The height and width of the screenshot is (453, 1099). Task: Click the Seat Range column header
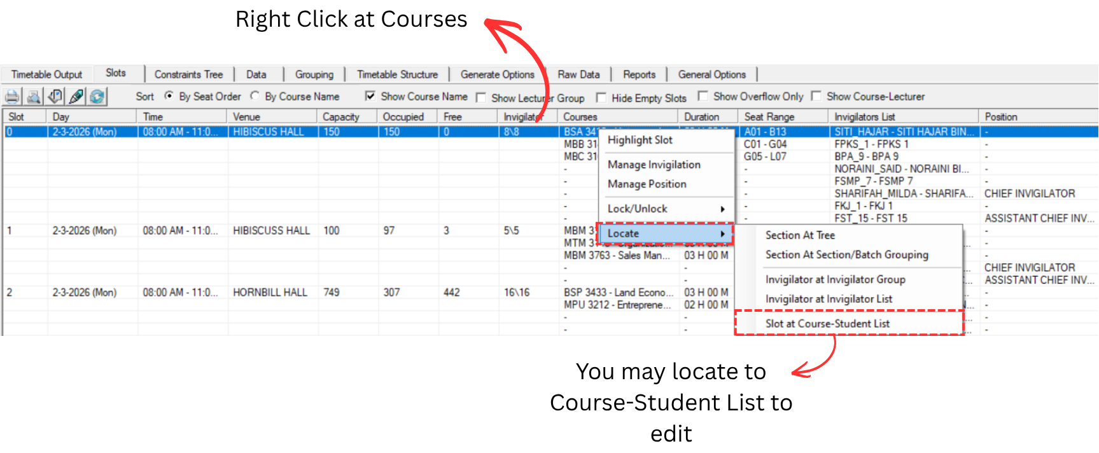[x=784, y=117]
